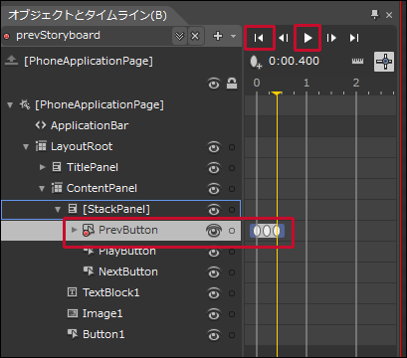Lock the PrevButton element

[232, 231]
